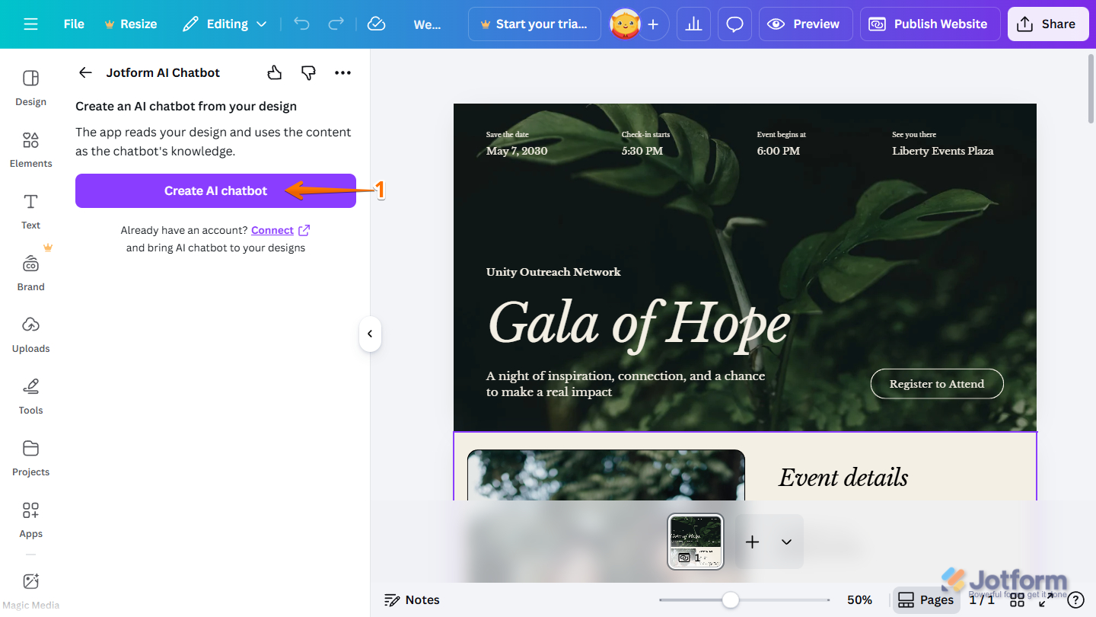The image size is (1096, 617).
Task: Open the Apps panel
Action: click(x=30, y=518)
